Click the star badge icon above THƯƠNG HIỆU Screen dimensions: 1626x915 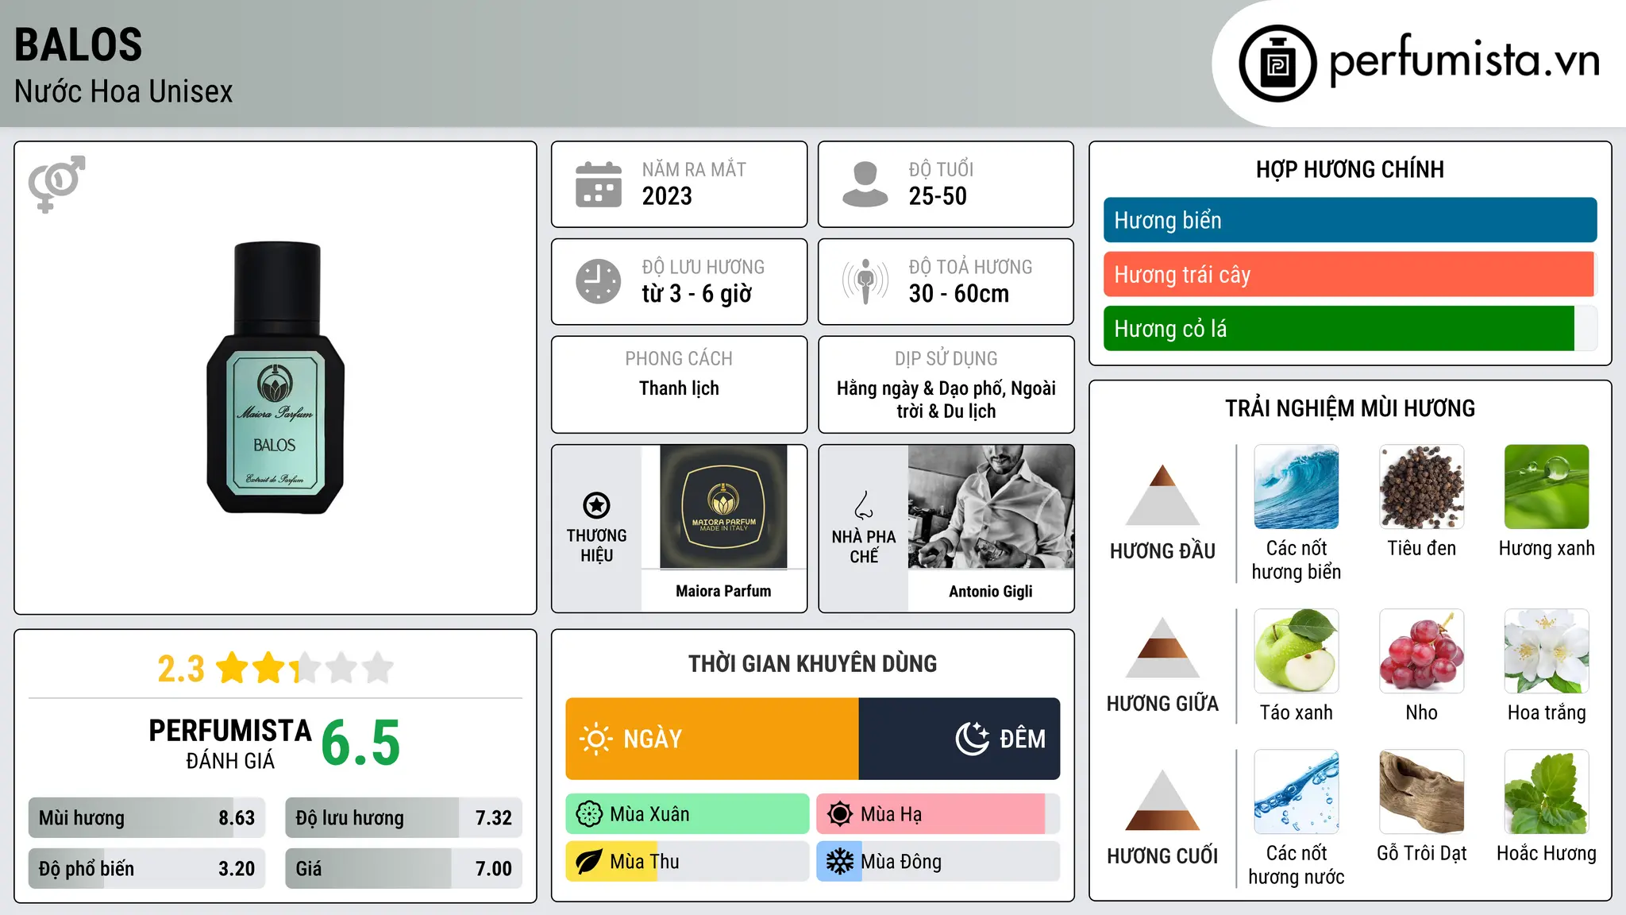[596, 505]
